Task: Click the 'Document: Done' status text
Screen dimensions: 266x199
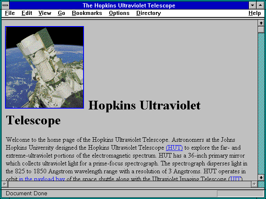Action: pos(27,193)
